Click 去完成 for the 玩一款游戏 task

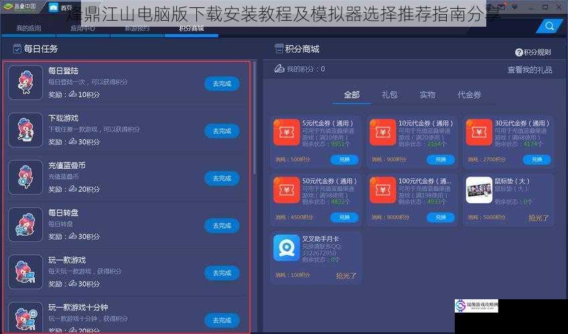coord(222,273)
